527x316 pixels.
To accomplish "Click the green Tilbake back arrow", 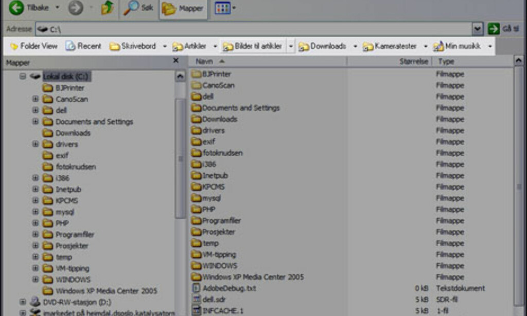I will [x=16, y=7].
